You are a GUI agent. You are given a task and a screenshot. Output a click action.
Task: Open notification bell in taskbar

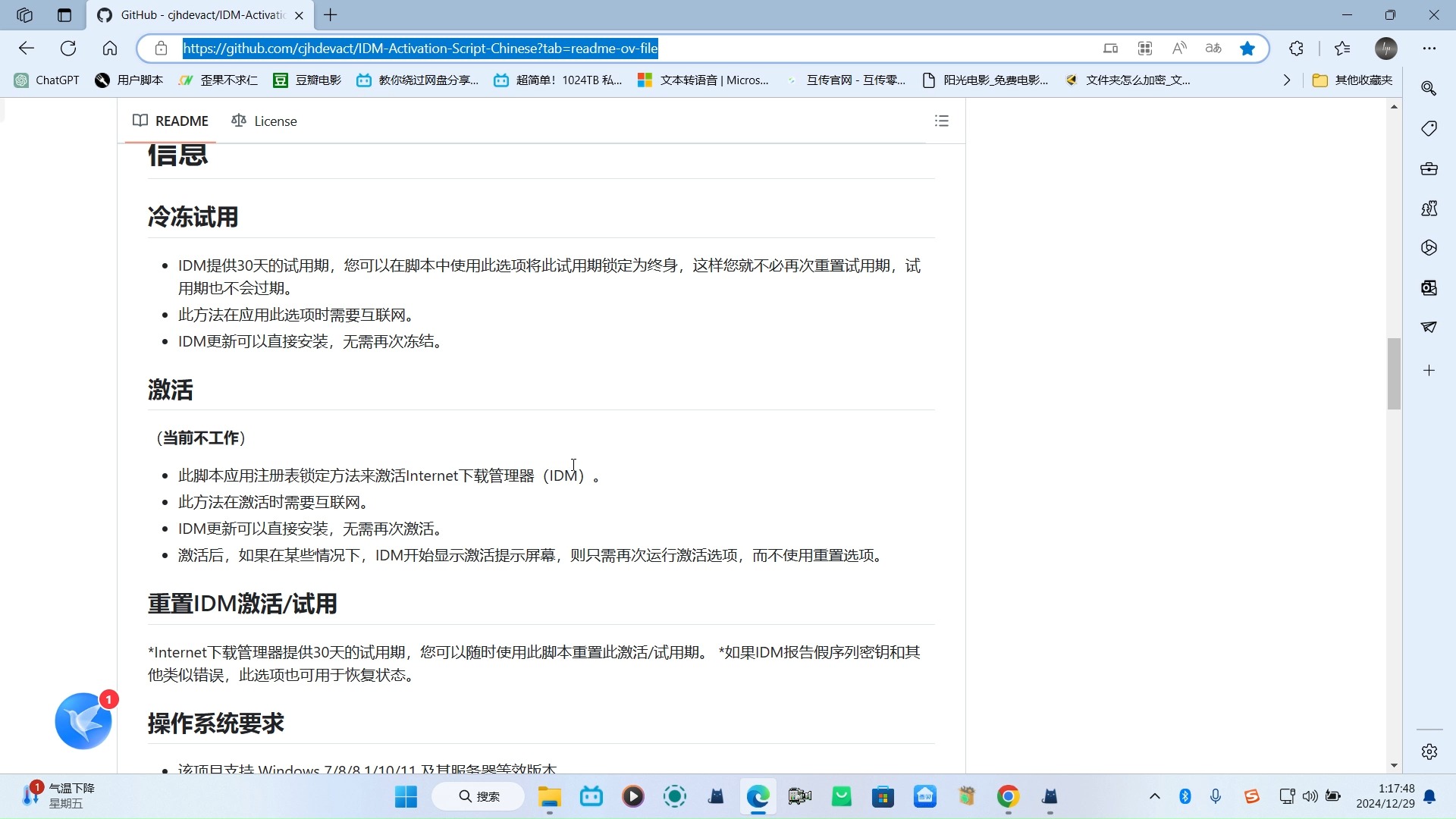click(x=1429, y=796)
